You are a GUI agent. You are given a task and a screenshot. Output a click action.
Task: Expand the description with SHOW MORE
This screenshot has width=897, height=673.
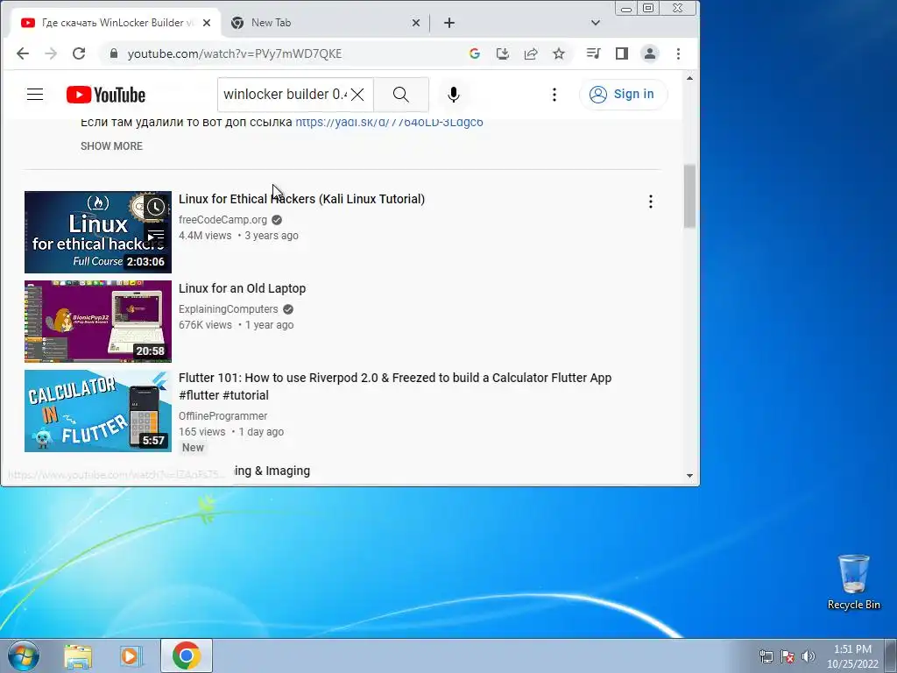(111, 146)
